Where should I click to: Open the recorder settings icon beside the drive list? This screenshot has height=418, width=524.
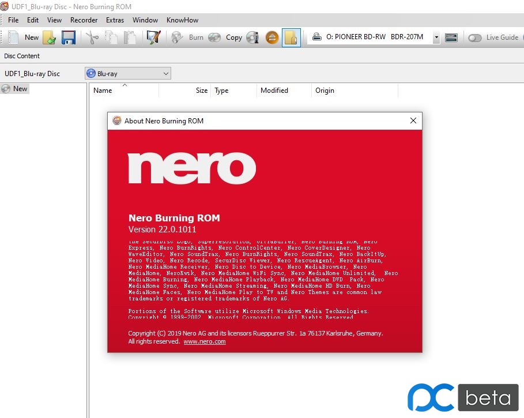point(451,37)
